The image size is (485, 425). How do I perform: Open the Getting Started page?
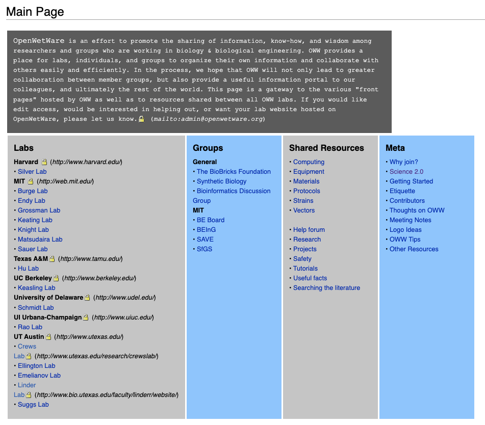(x=411, y=181)
